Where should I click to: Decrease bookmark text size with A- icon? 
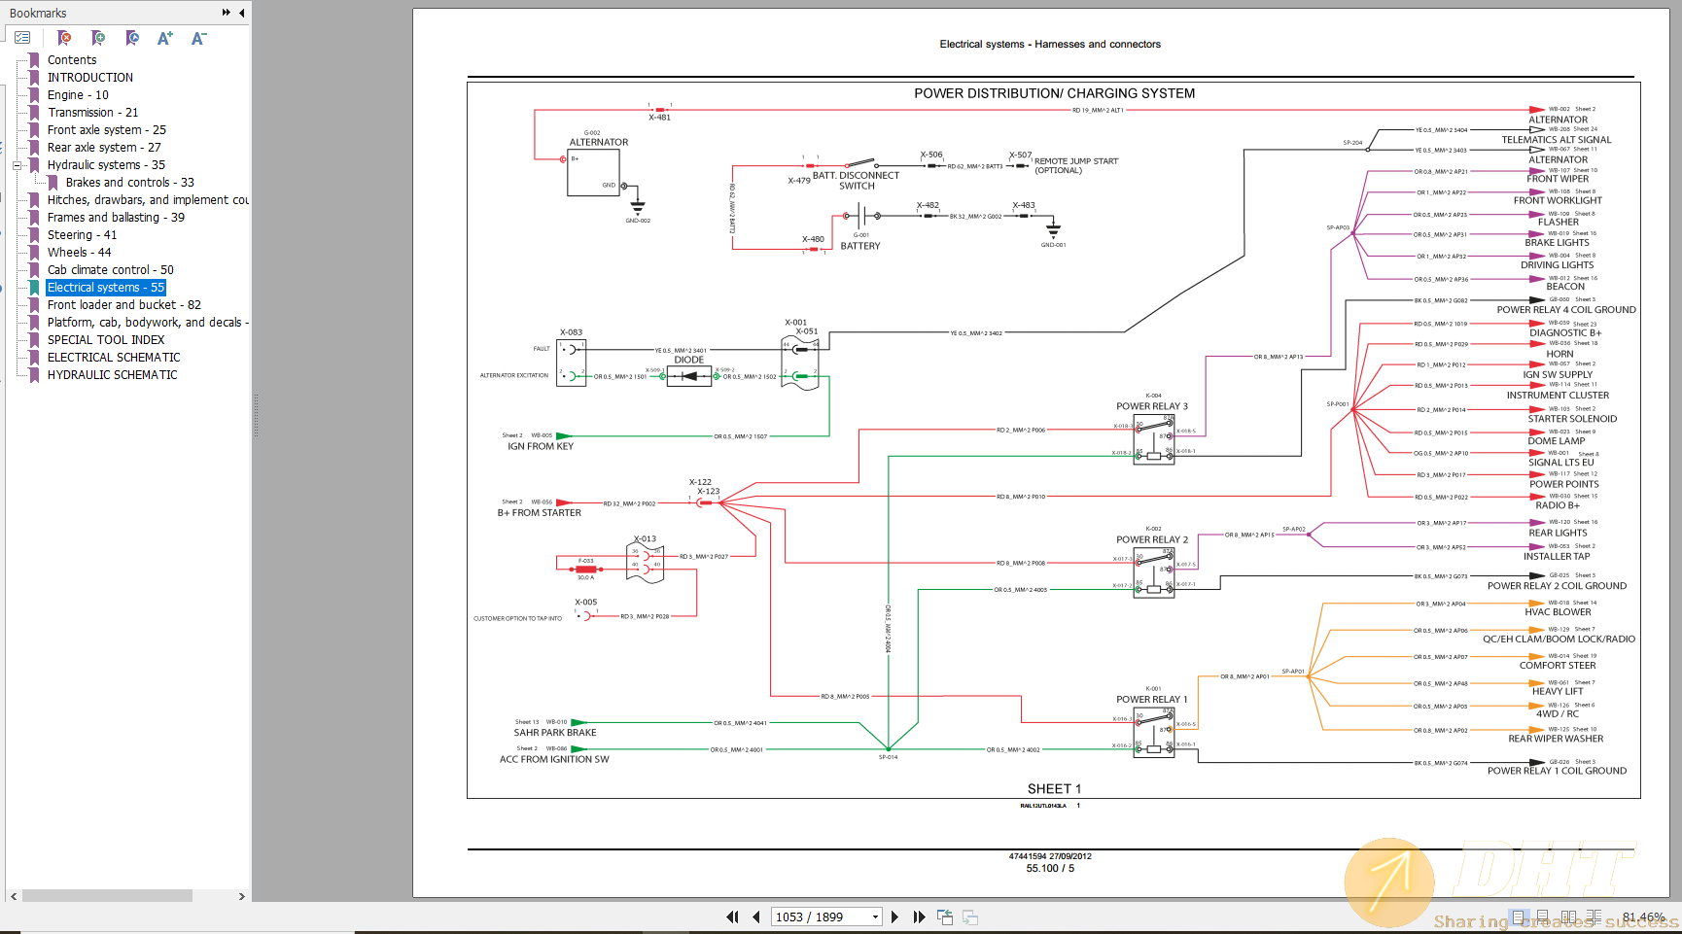click(x=198, y=38)
